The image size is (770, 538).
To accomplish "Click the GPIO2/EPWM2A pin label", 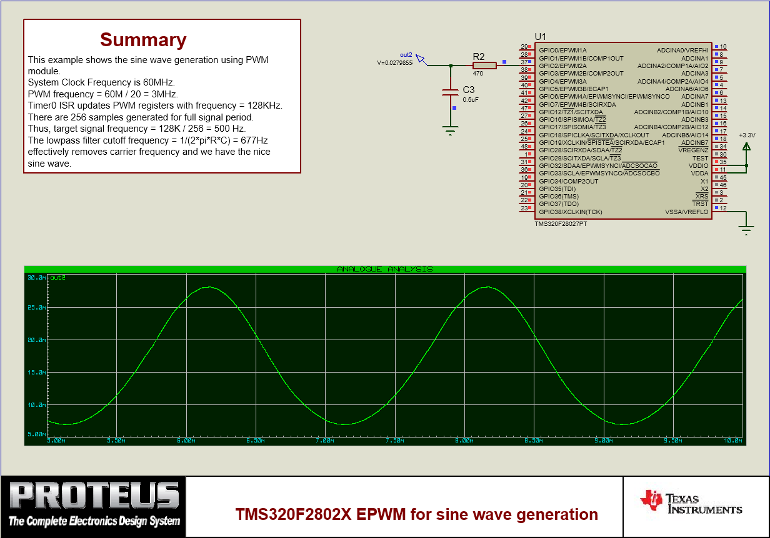I will (562, 66).
